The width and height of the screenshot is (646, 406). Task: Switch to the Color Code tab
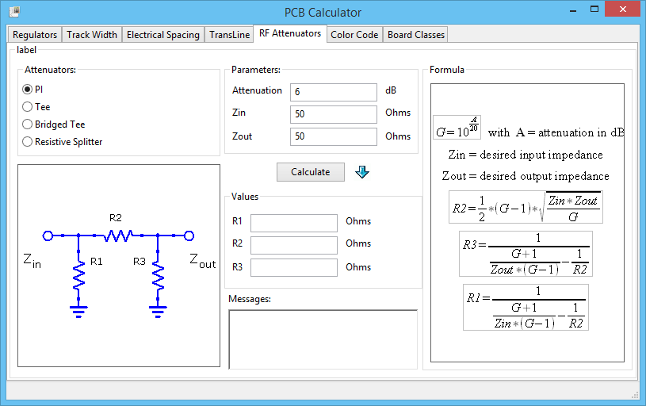coord(354,35)
